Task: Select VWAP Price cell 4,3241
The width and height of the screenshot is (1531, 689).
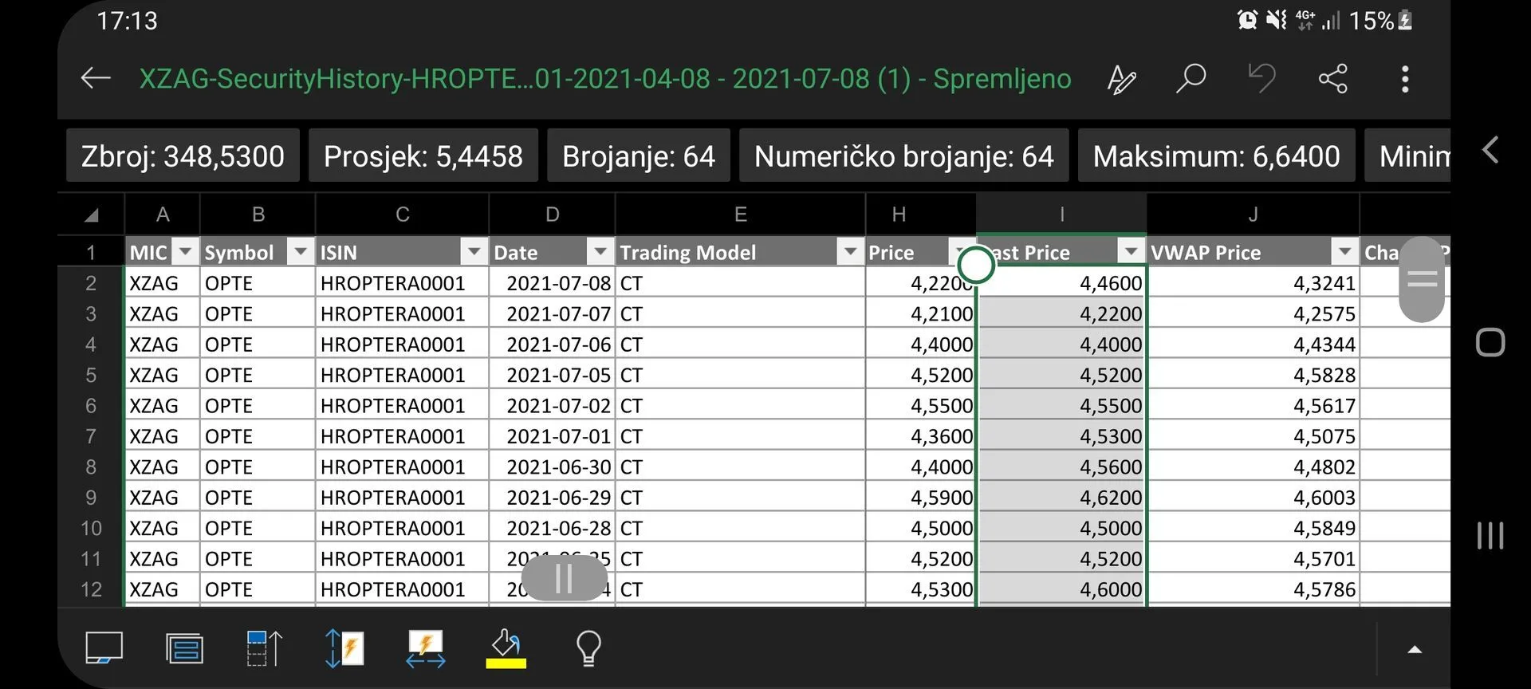Action: 1253,283
